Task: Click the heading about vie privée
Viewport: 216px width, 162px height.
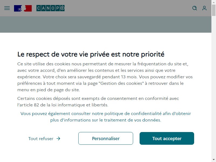Action: click(91, 54)
